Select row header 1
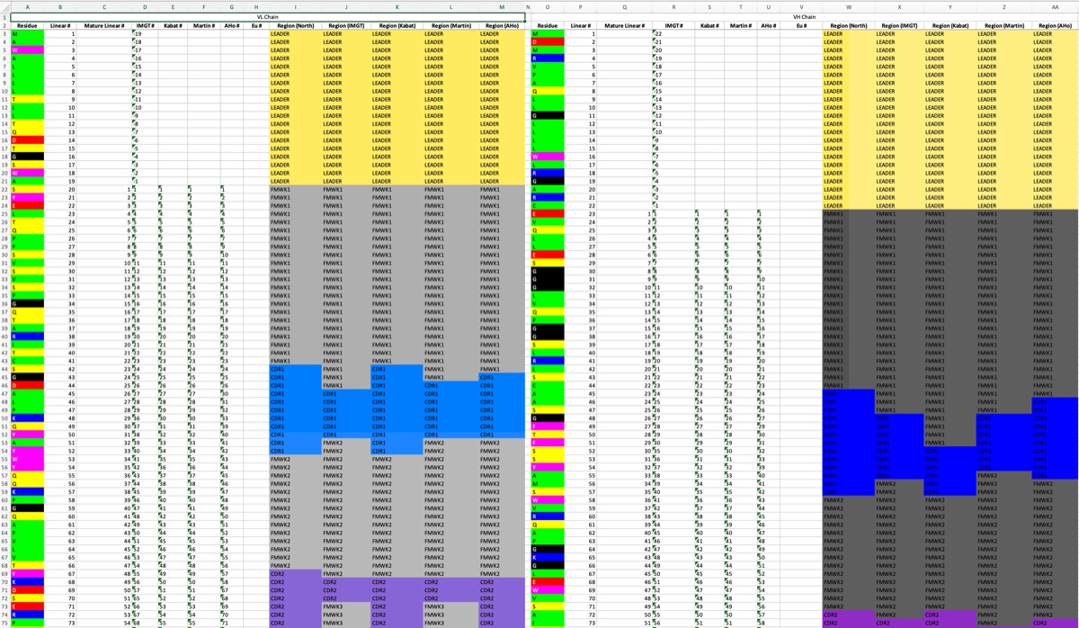The width and height of the screenshot is (1079, 628). [5, 17]
